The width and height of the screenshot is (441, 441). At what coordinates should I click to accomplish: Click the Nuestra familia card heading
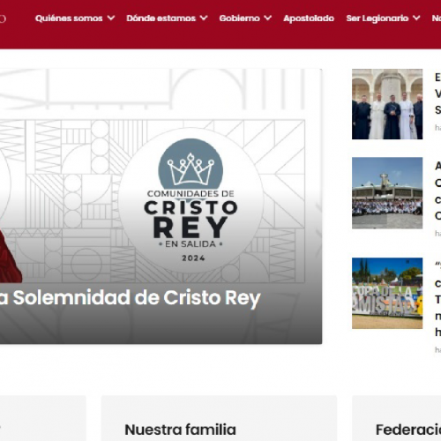[x=180, y=430]
